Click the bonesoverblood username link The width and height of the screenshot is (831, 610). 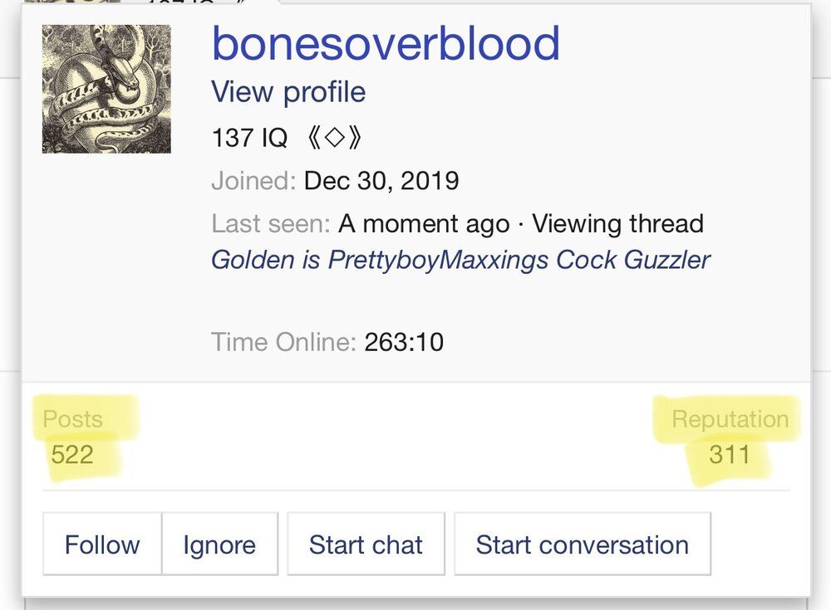pos(386,43)
